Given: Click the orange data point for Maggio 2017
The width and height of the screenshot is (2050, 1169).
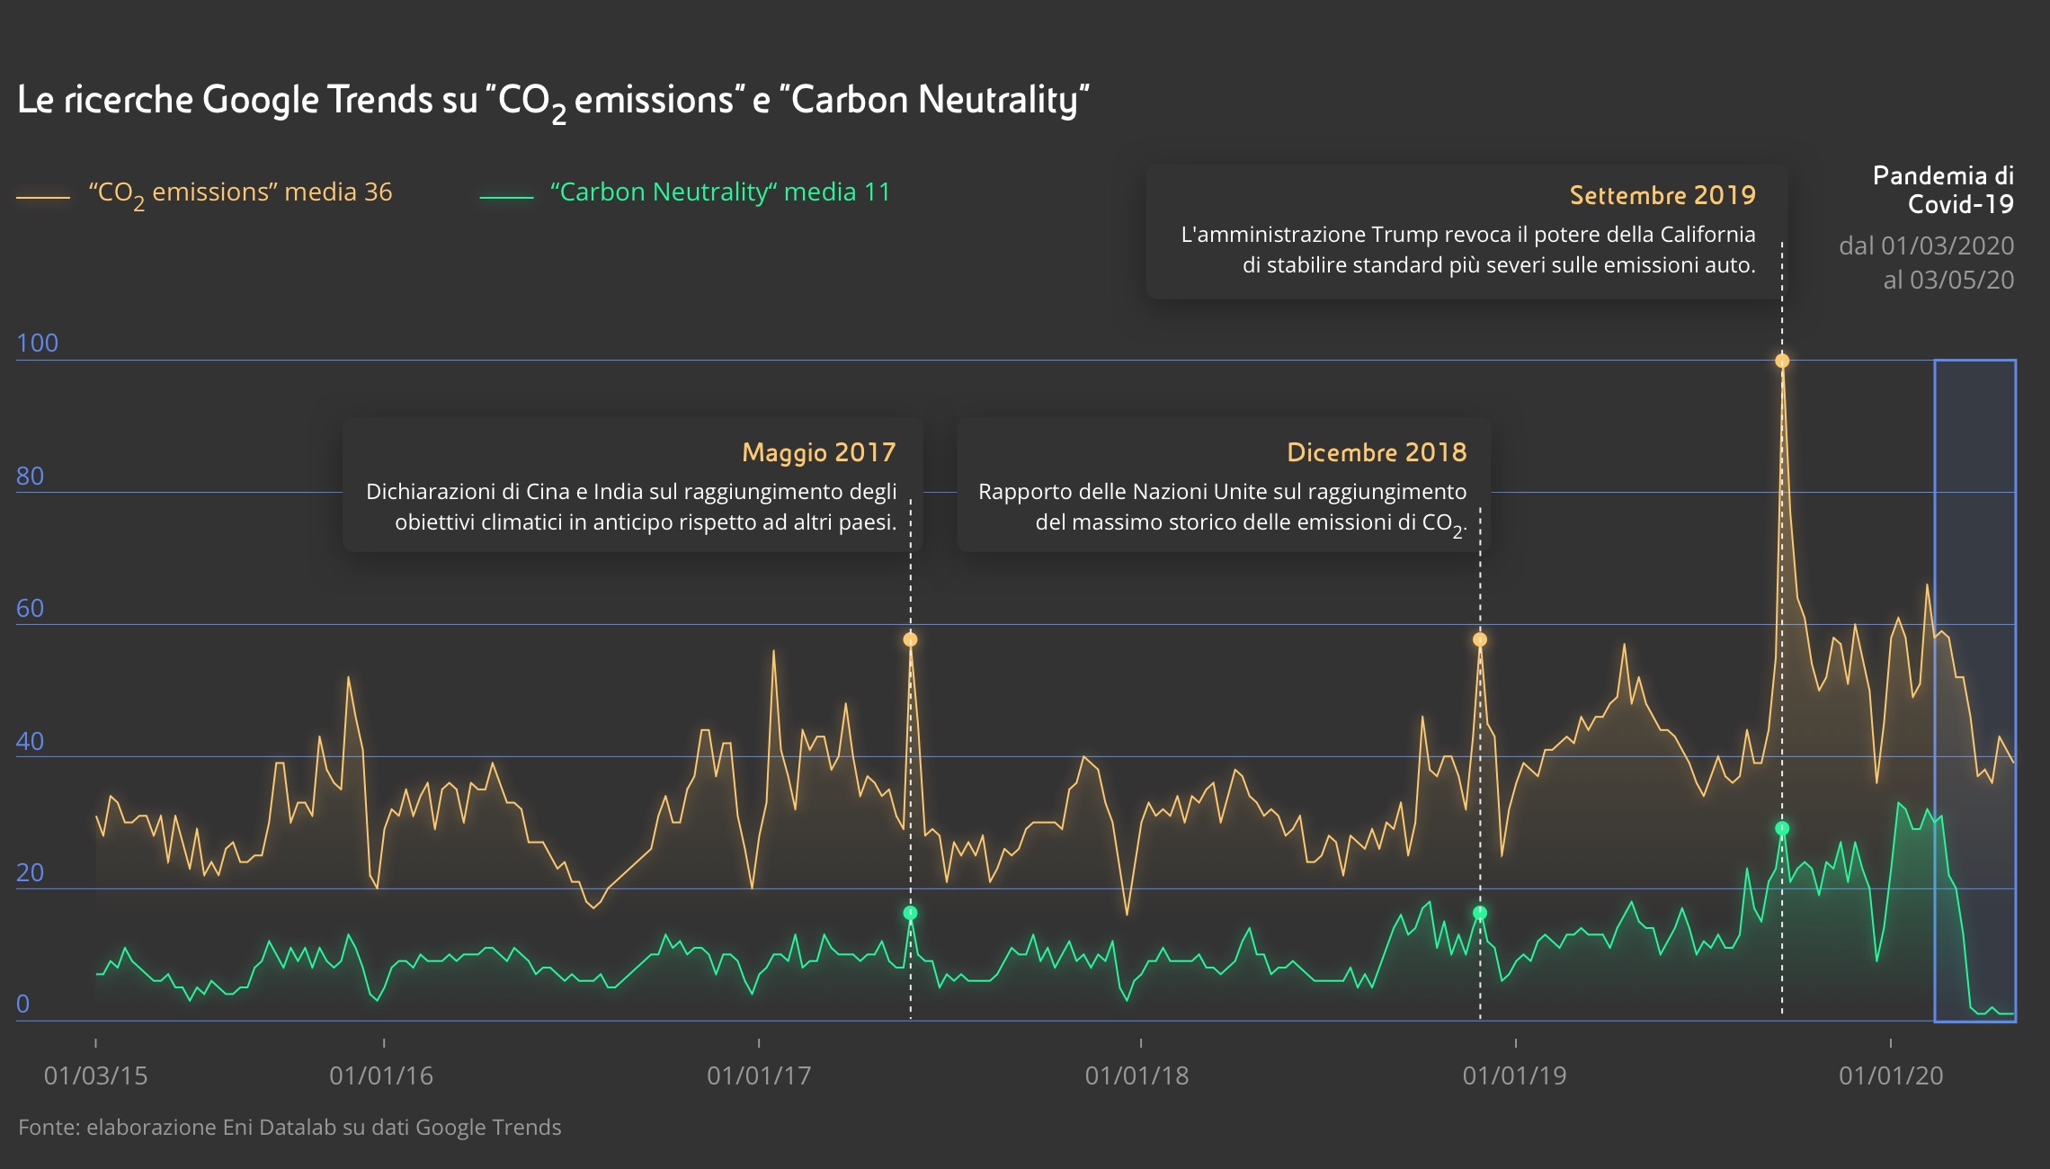Looking at the screenshot, I should (910, 639).
